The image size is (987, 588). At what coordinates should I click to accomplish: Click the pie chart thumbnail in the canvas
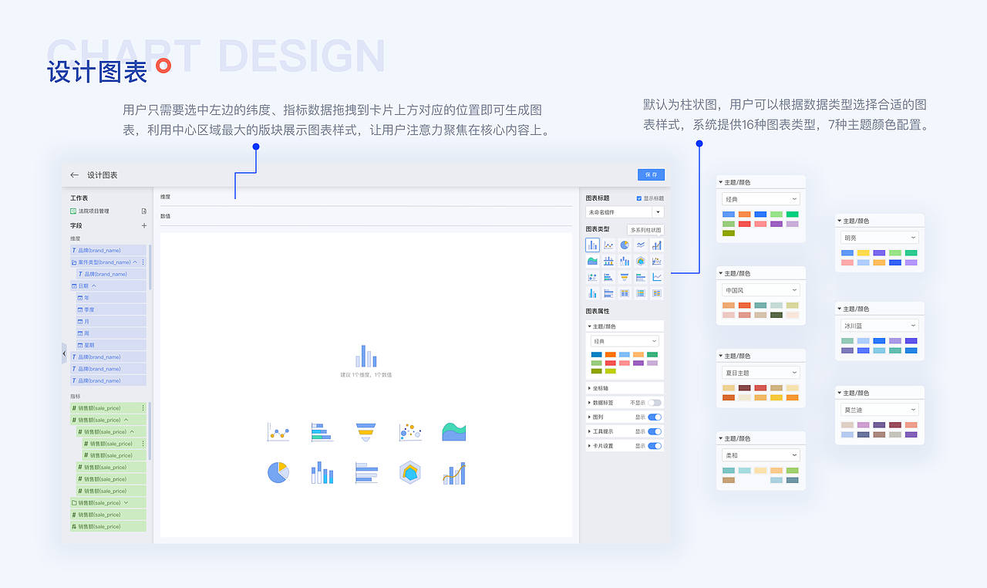[278, 472]
